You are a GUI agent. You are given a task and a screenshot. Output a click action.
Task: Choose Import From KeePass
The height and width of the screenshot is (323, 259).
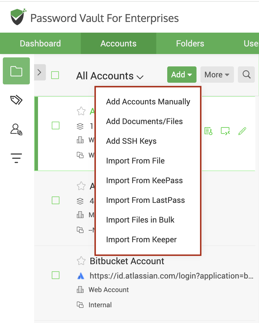pos(144,181)
